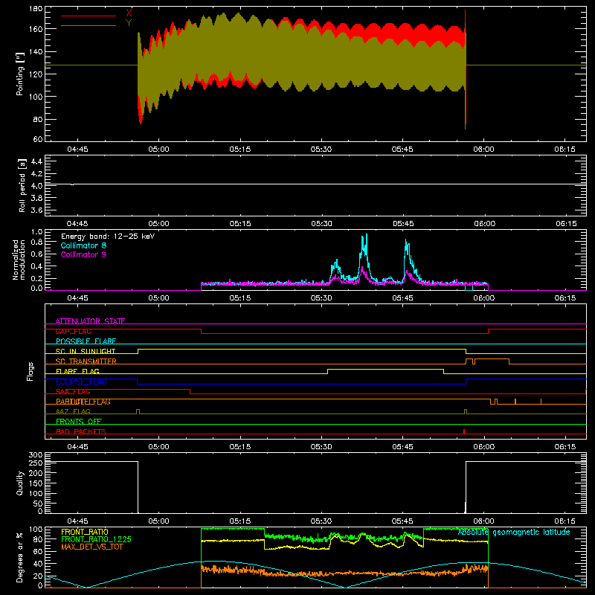Click '04:45' time label under Flags plot
Viewport: 595px width, 595px height.
click(x=77, y=447)
